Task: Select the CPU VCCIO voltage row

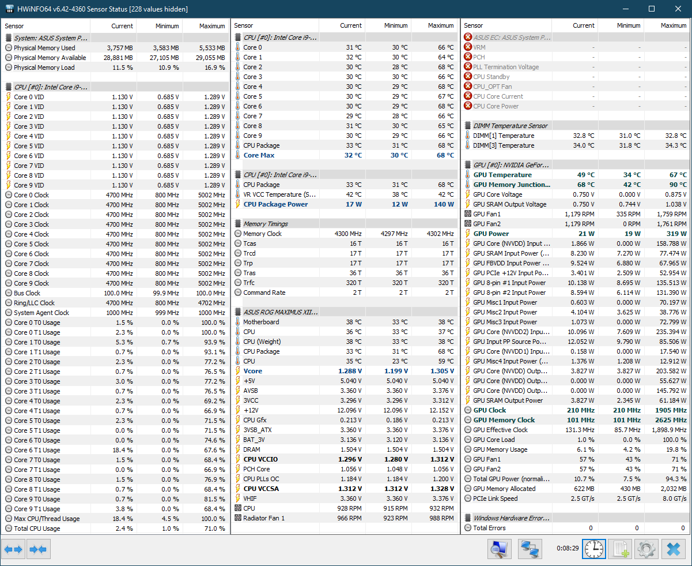Action: 345,459
